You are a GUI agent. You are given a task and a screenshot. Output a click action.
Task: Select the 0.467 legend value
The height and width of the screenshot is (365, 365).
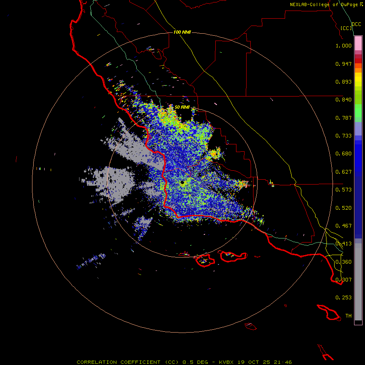click(x=344, y=226)
